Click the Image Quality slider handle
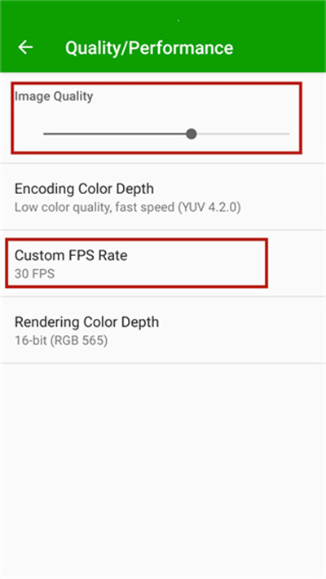 tap(192, 134)
